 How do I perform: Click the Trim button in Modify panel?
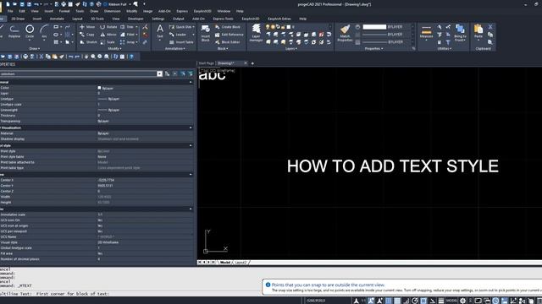(129, 27)
